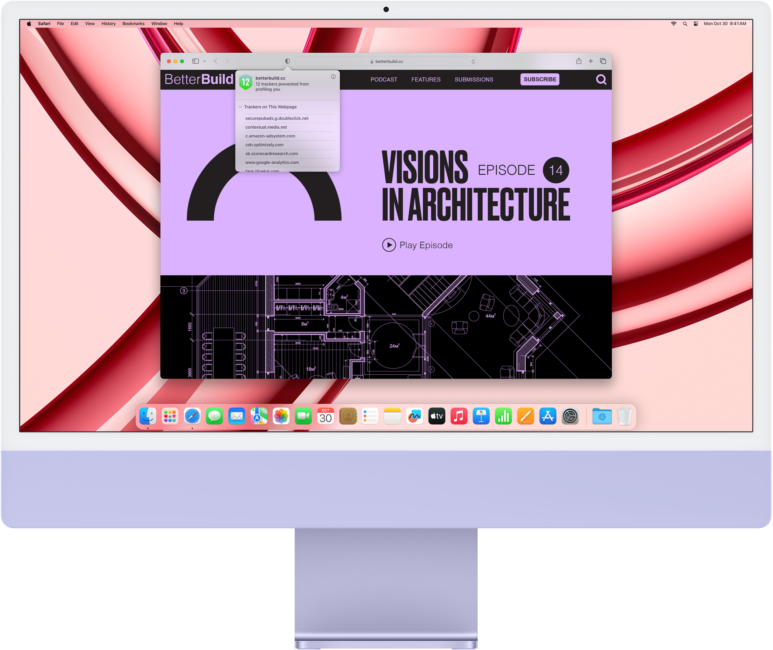This screenshot has width=773, height=650.
Task: Open the Safari menu in the menu bar
Action: (44, 24)
